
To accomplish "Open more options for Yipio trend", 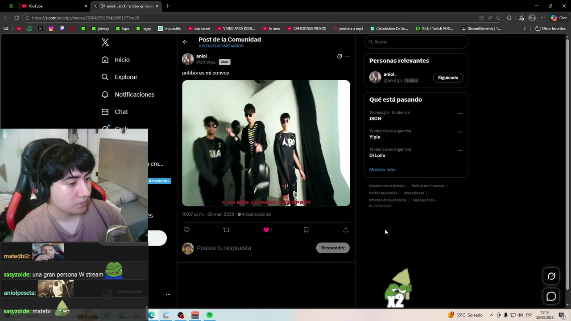I will [460, 132].
